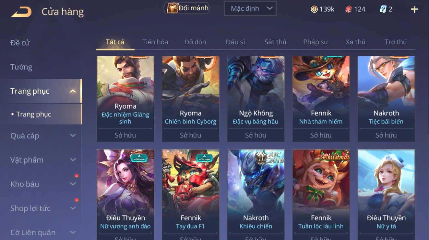Select the Pháp sư tab
Image resolution: width=429 pixels, height=240 pixels.
[316, 42]
